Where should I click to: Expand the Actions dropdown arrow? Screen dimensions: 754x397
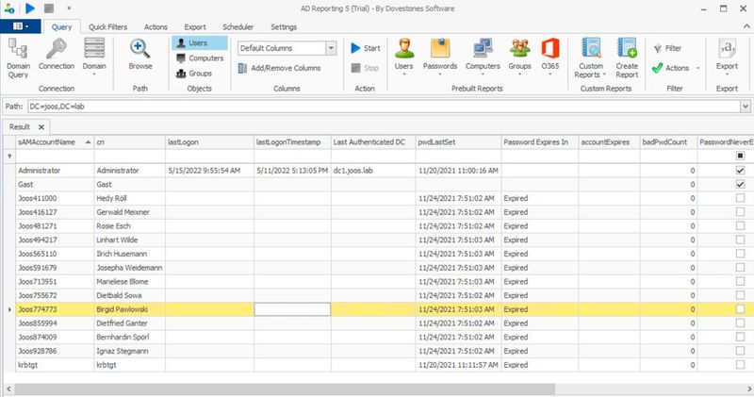click(x=697, y=68)
